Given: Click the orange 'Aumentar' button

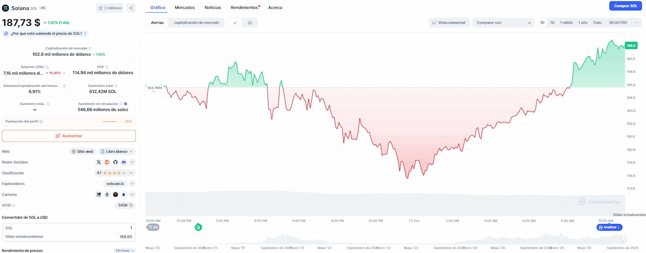Looking at the screenshot, I should tap(69, 136).
